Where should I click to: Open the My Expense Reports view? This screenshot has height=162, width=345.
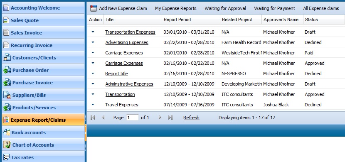[175, 8]
